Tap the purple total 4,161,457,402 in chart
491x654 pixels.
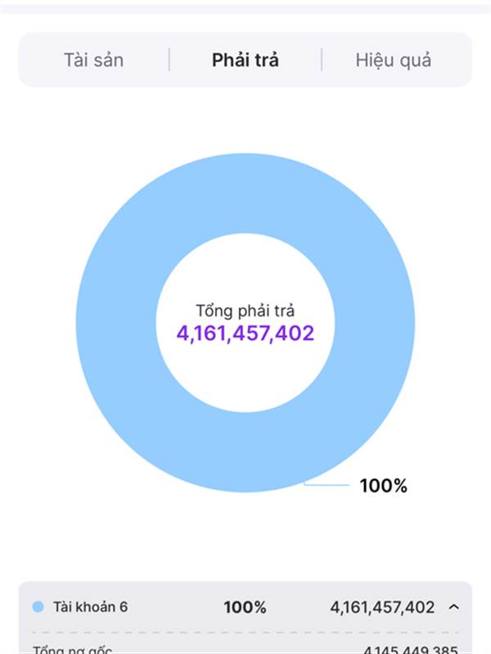(x=245, y=334)
